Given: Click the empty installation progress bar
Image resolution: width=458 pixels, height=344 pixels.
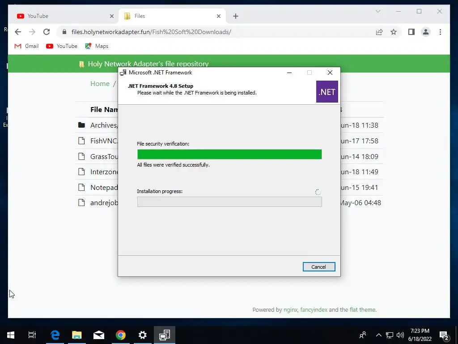Looking at the screenshot, I should 229,202.
